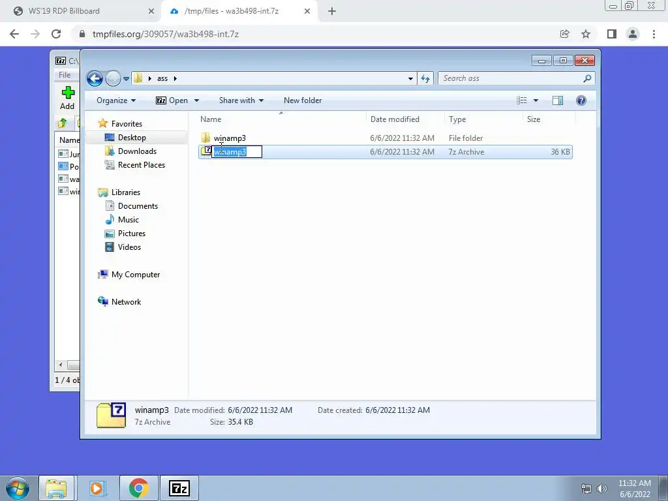Viewport: 668px width, 501px height.
Task: Click the volume icon in system tray
Action: [x=602, y=489]
